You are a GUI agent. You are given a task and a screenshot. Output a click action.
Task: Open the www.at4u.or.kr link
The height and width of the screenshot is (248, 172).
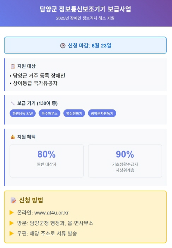pos(52,213)
